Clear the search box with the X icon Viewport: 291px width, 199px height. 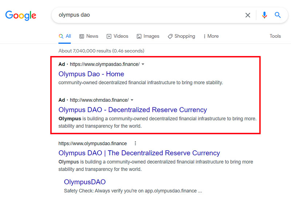(x=248, y=15)
